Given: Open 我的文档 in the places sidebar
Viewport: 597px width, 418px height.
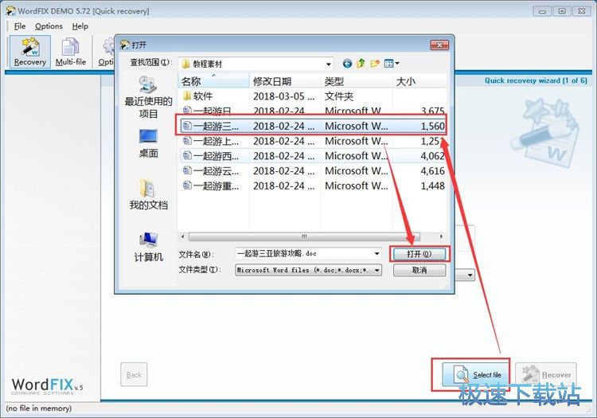Looking at the screenshot, I should click(148, 194).
